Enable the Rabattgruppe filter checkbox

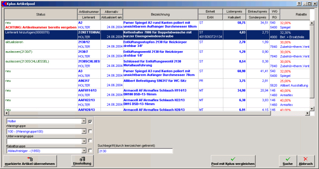(90, 151)
